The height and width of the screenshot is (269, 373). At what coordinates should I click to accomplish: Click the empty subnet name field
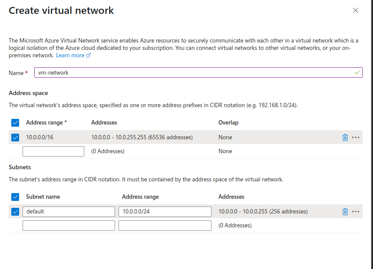coord(69,225)
